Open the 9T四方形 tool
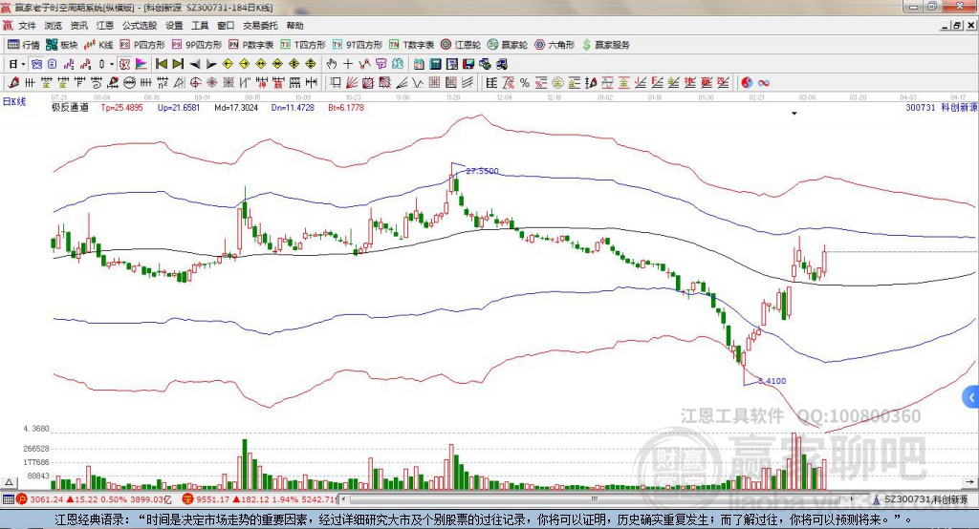This screenshot has height=529, width=979. coord(358,45)
